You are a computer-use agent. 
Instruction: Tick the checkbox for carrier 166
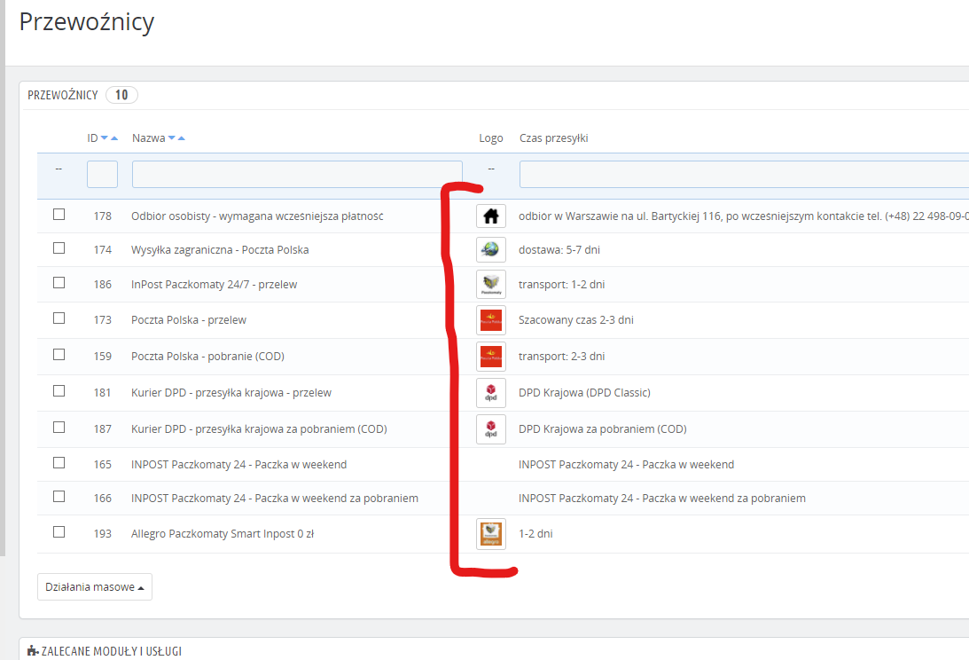pyautogui.click(x=59, y=497)
